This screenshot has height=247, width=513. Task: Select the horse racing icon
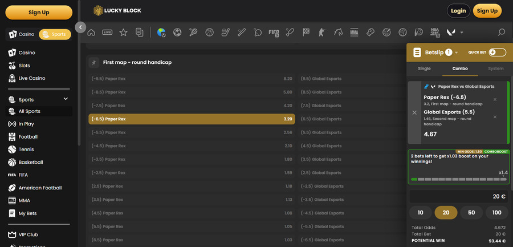(338, 32)
